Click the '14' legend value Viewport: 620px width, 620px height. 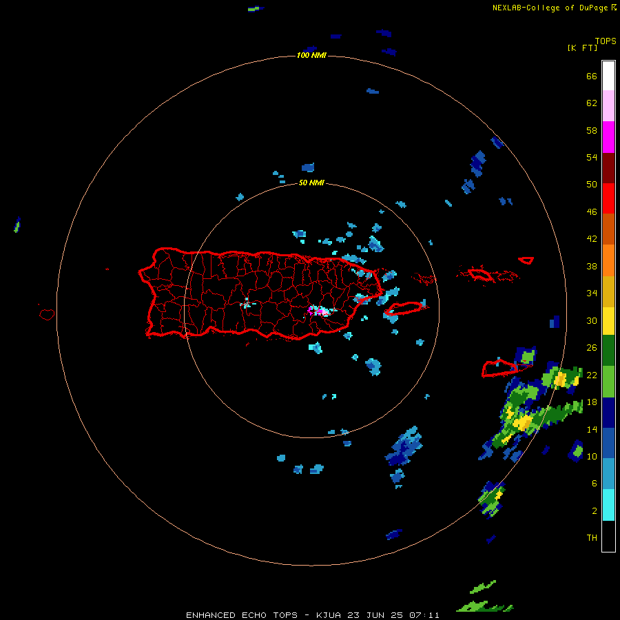pyautogui.click(x=592, y=429)
